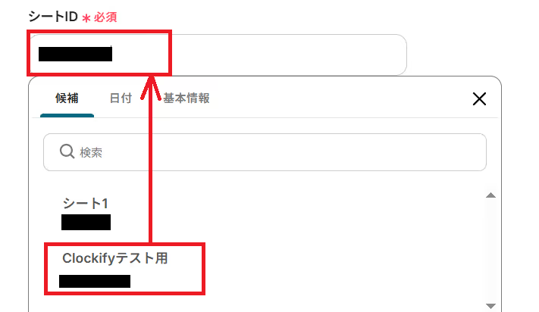
Task: Focus the シートID input field
Action: click(x=218, y=55)
